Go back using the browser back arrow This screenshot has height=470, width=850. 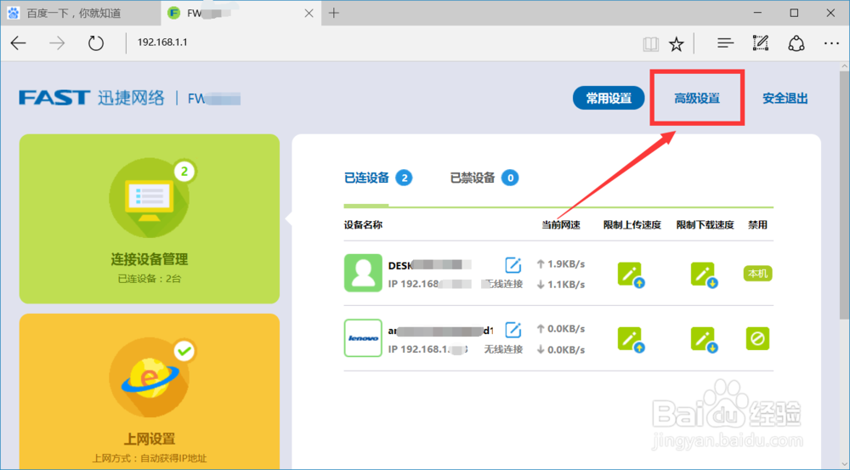[19, 43]
